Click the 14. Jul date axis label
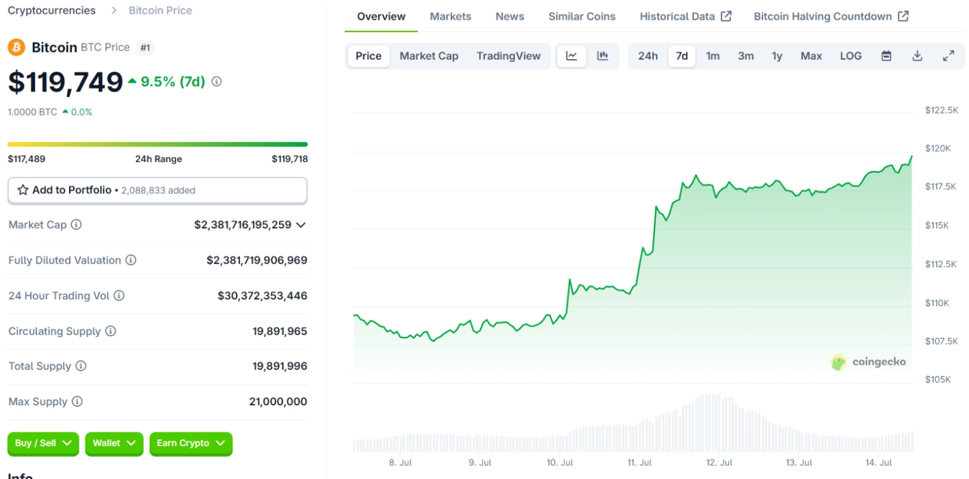The height and width of the screenshot is (479, 969). tap(879, 463)
